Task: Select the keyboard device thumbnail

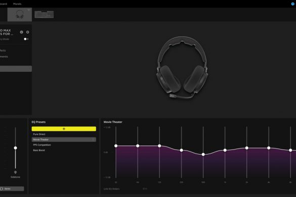Action: (x=44, y=15)
